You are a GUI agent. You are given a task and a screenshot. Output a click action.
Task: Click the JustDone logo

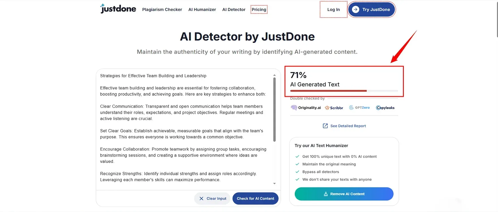(118, 9)
